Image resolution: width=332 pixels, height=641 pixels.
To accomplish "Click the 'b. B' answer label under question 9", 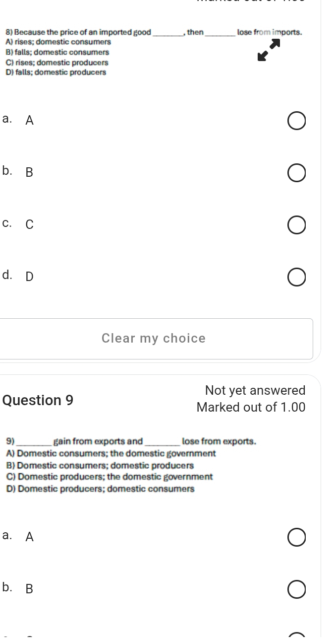I will pyautogui.click(x=18, y=588).
